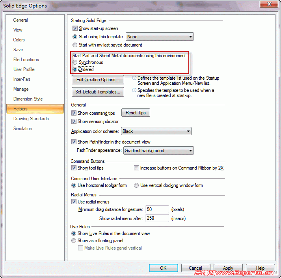Viewport: 281px width, 278px height.
Task: Select Start using this template option
Action: (x=75, y=37)
